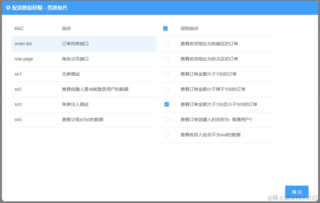Click rule text 查看订单金额小于等于100的订单
320x203 pixels.
213,89
